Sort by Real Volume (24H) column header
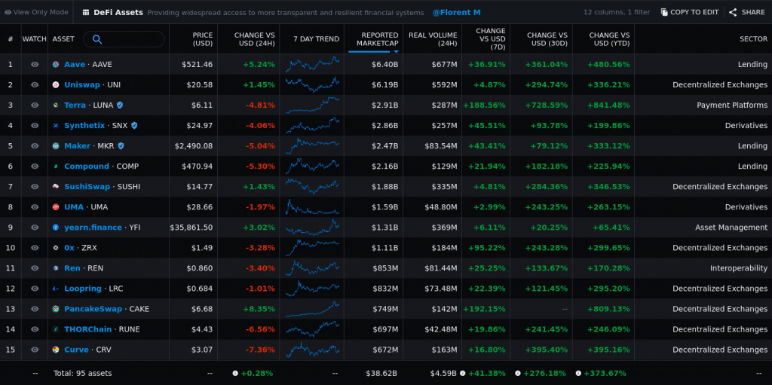The height and width of the screenshot is (385, 772). point(433,39)
